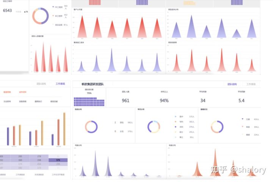Click the marital status donut chart
The height and width of the screenshot is (182, 273).
coord(217,127)
